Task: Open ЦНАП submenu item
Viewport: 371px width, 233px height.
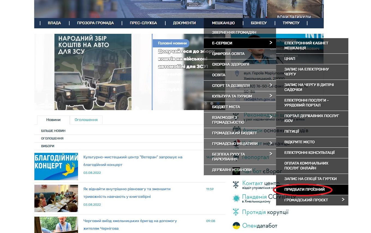Action: [312, 59]
